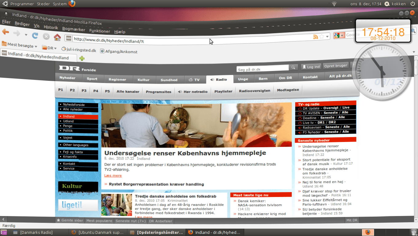Screen dimensions: 418x236
Task: Click the stop loading icon
Action: 46,37
